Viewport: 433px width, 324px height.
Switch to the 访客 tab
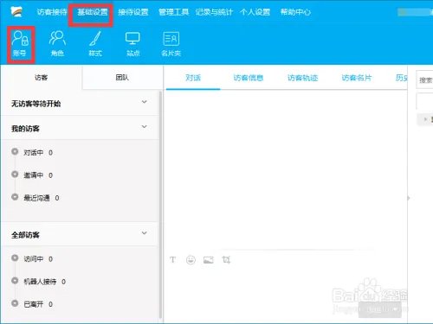[x=41, y=78]
